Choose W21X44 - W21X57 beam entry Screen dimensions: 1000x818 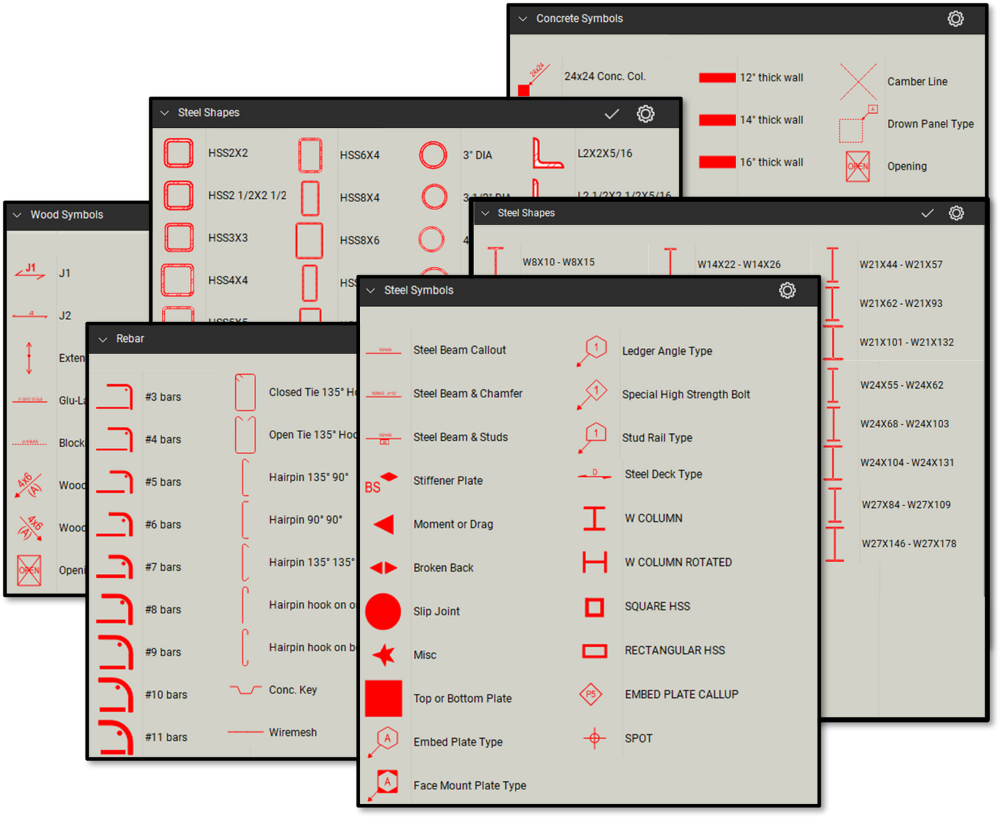[901, 265]
